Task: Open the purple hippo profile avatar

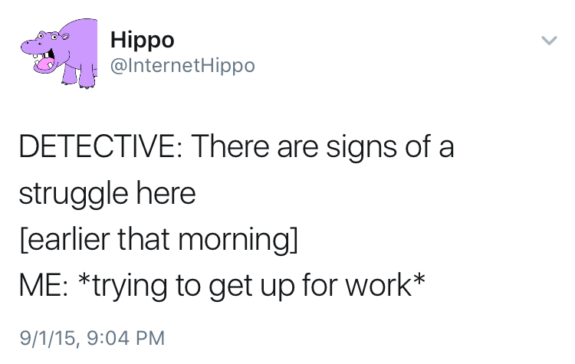Action: tap(59, 53)
